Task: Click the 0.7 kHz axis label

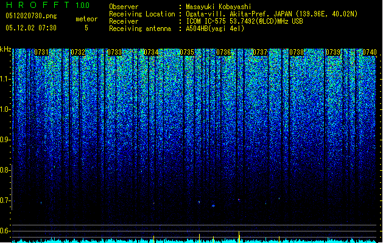Action: (x=5, y=200)
